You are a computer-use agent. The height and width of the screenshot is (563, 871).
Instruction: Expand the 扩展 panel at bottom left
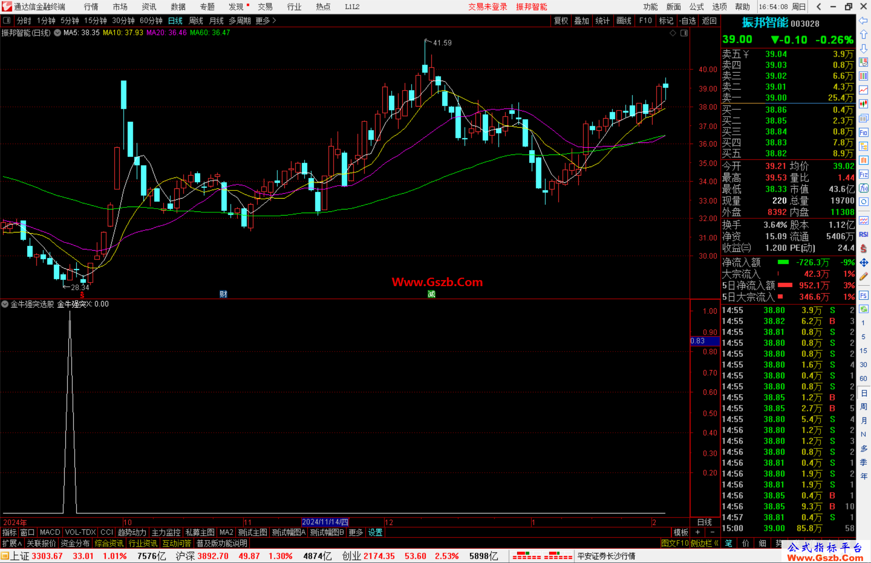12,543
